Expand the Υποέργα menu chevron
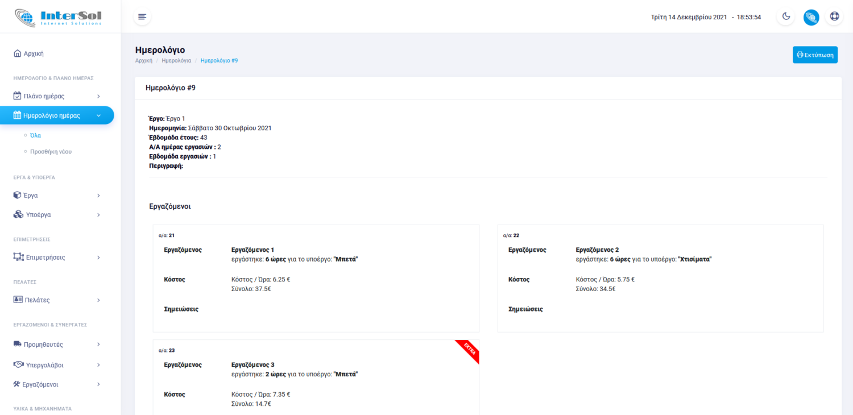Image resolution: width=853 pixels, height=415 pixels. [98, 215]
